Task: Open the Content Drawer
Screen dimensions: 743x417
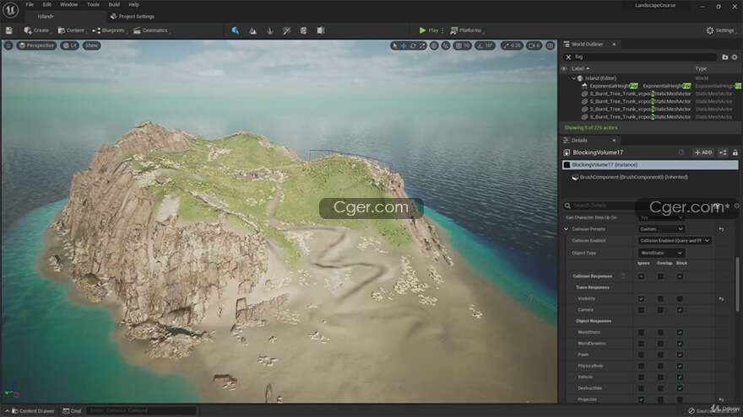Action: (32, 411)
